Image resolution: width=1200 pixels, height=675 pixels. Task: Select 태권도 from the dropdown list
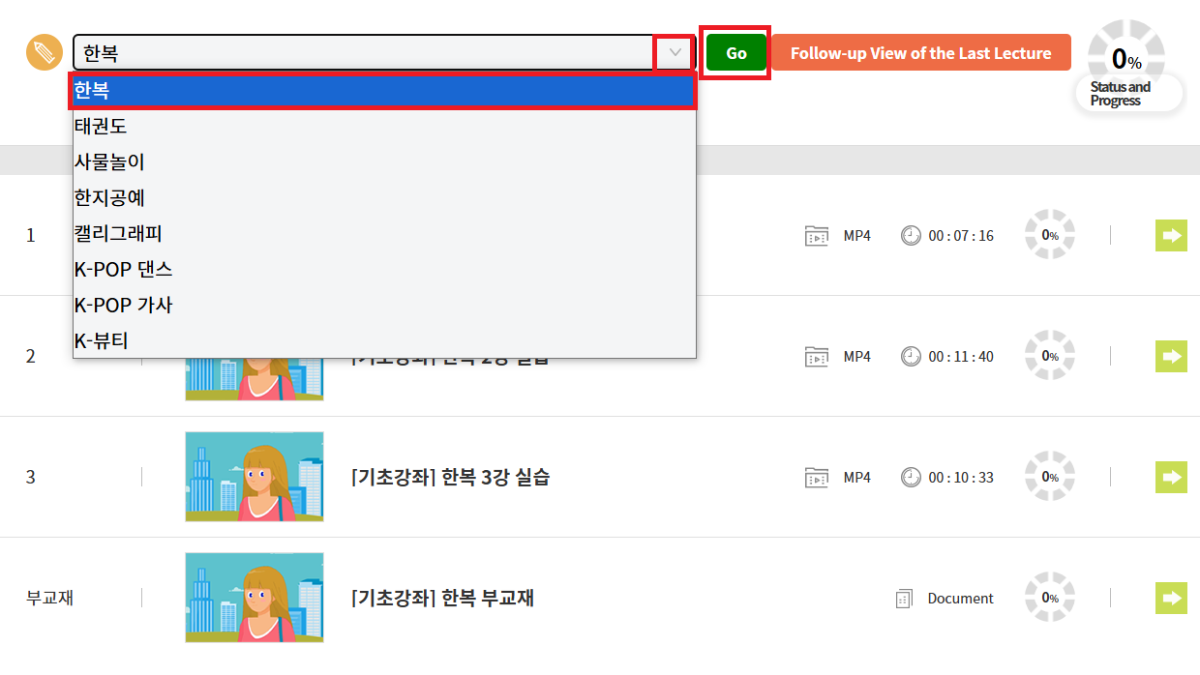coord(101,126)
